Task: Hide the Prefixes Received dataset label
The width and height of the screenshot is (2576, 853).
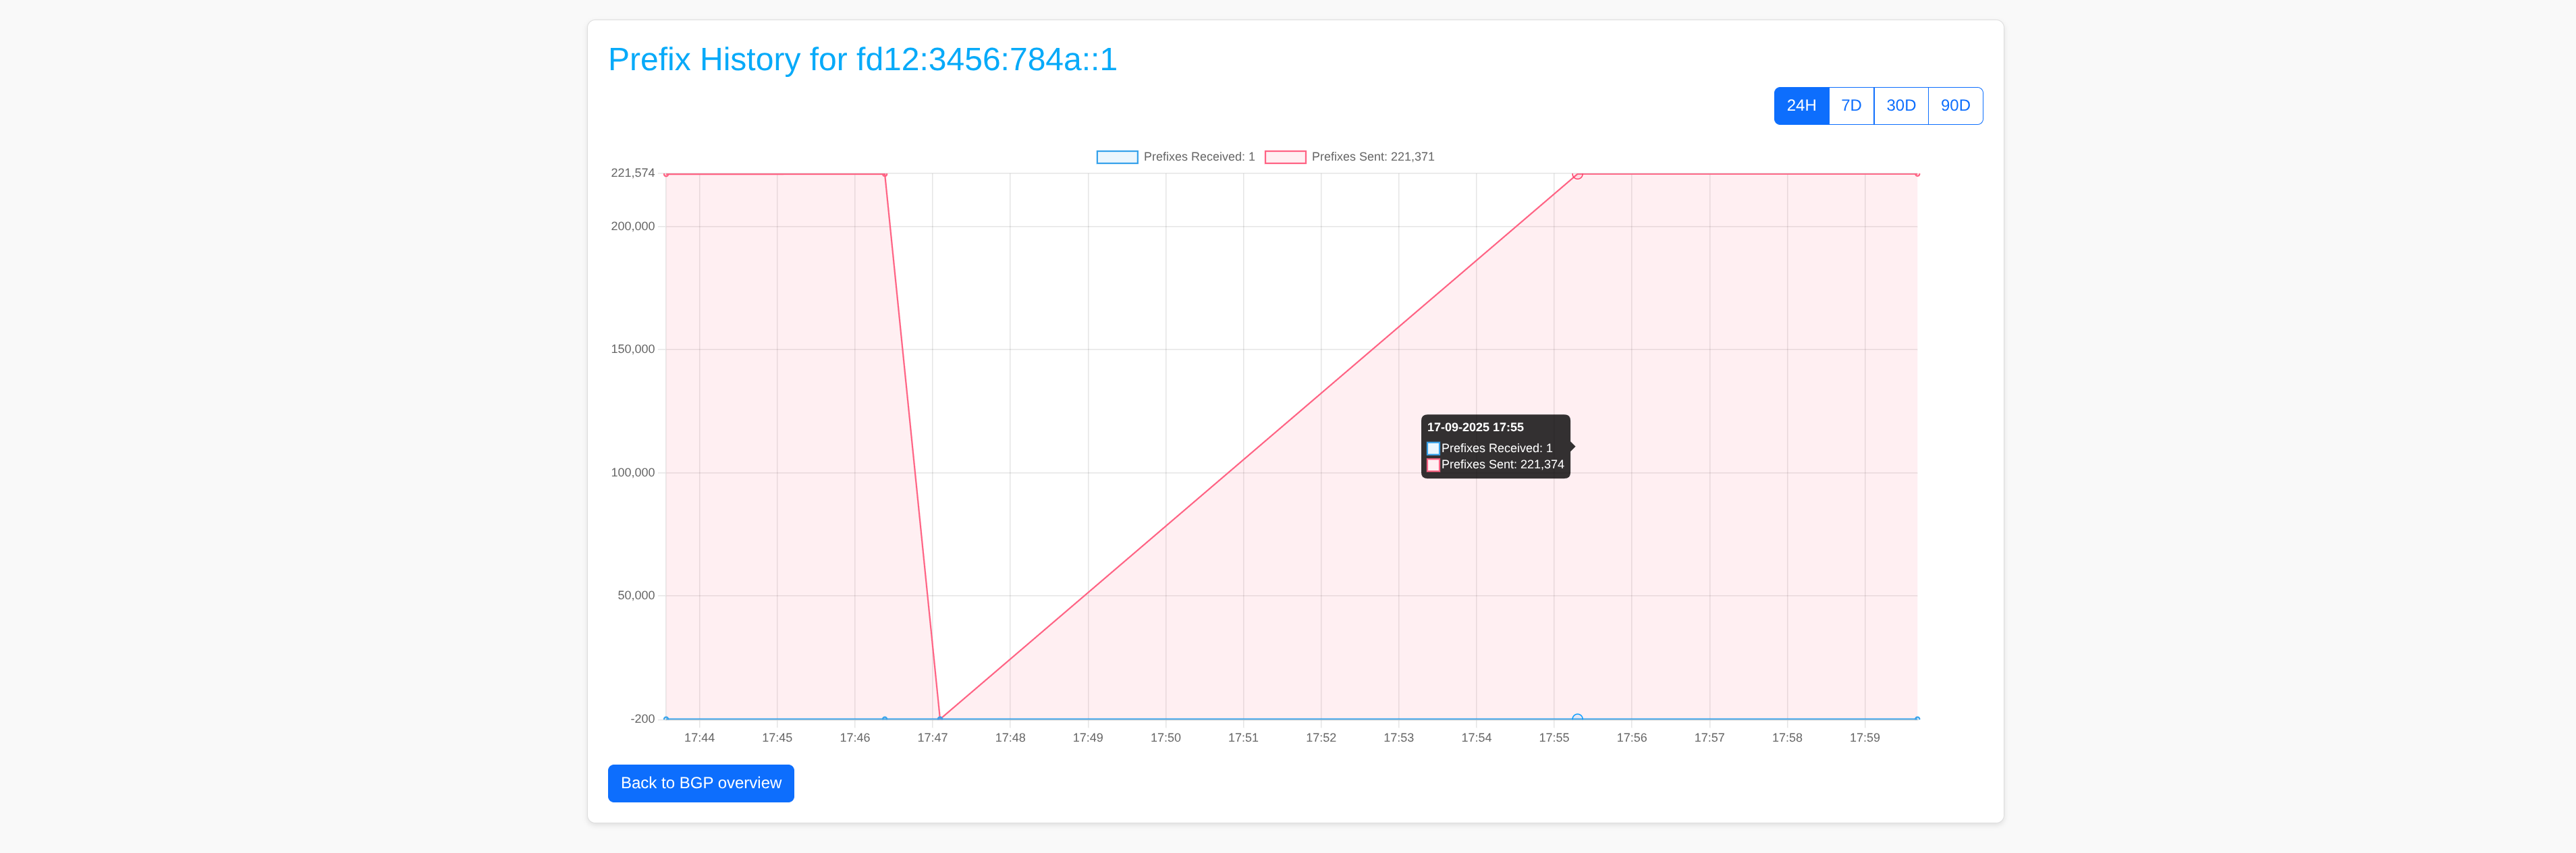Action: pos(1198,157)
